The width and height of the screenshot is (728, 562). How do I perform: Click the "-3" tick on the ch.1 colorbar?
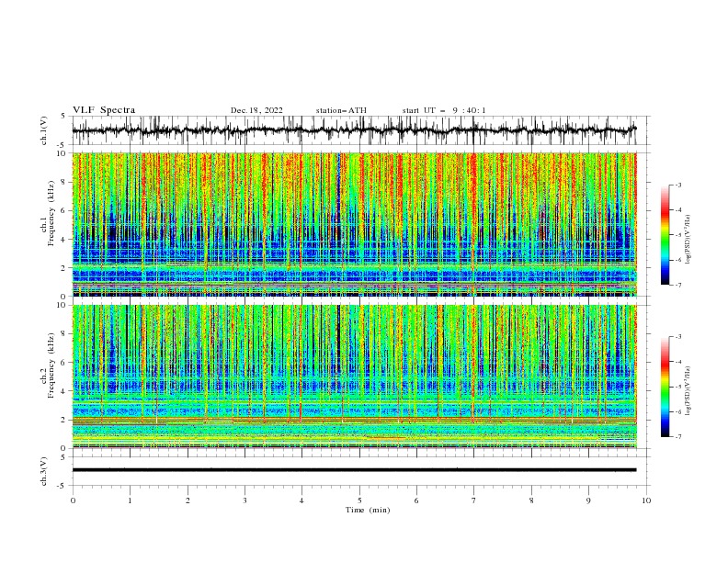pos(678,185)
